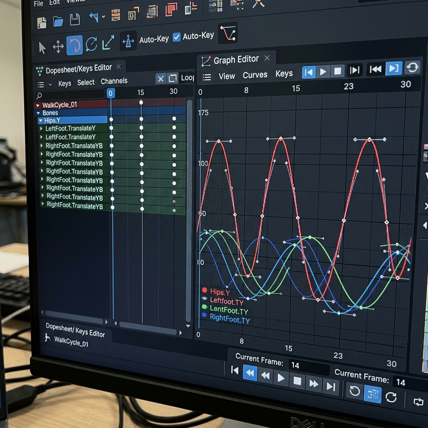The height and width of the screenshot is (428, 428).
Task: Open file using blue folder icon
Action: click(x=58, y=21)
